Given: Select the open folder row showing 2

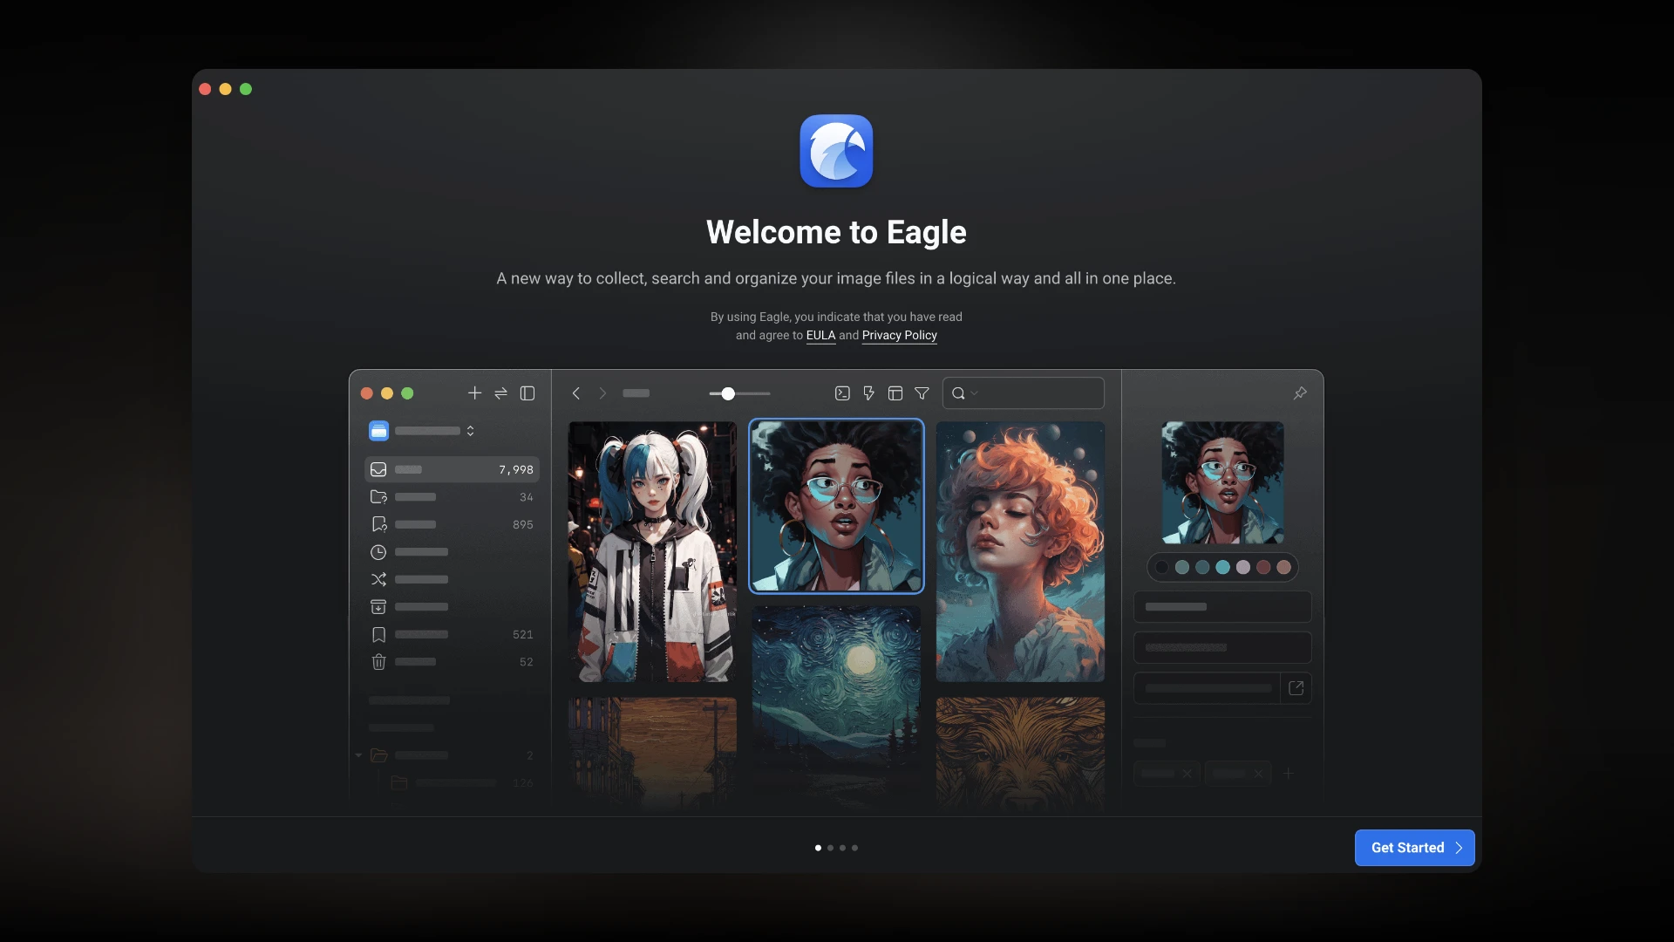Looking at the screenshot, I should pyautogui.click(x=452, y=755).
